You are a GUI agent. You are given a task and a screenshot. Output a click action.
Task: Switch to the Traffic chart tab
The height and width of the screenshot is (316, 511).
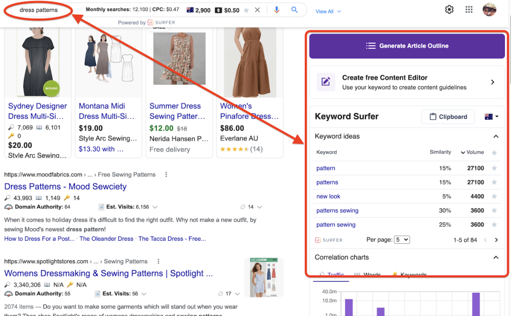(x=332, y=275)
